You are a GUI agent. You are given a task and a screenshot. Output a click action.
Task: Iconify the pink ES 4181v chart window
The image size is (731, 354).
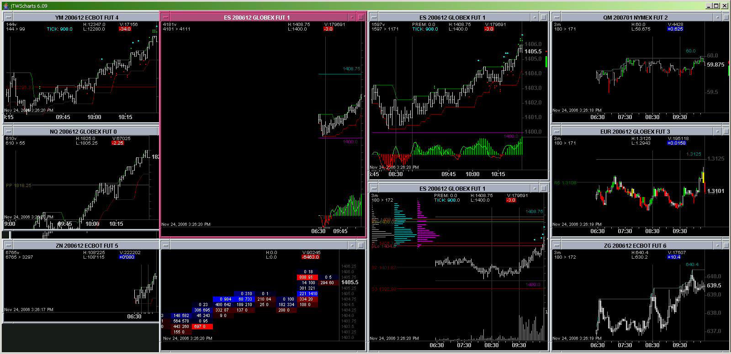[x=352, y=17]
